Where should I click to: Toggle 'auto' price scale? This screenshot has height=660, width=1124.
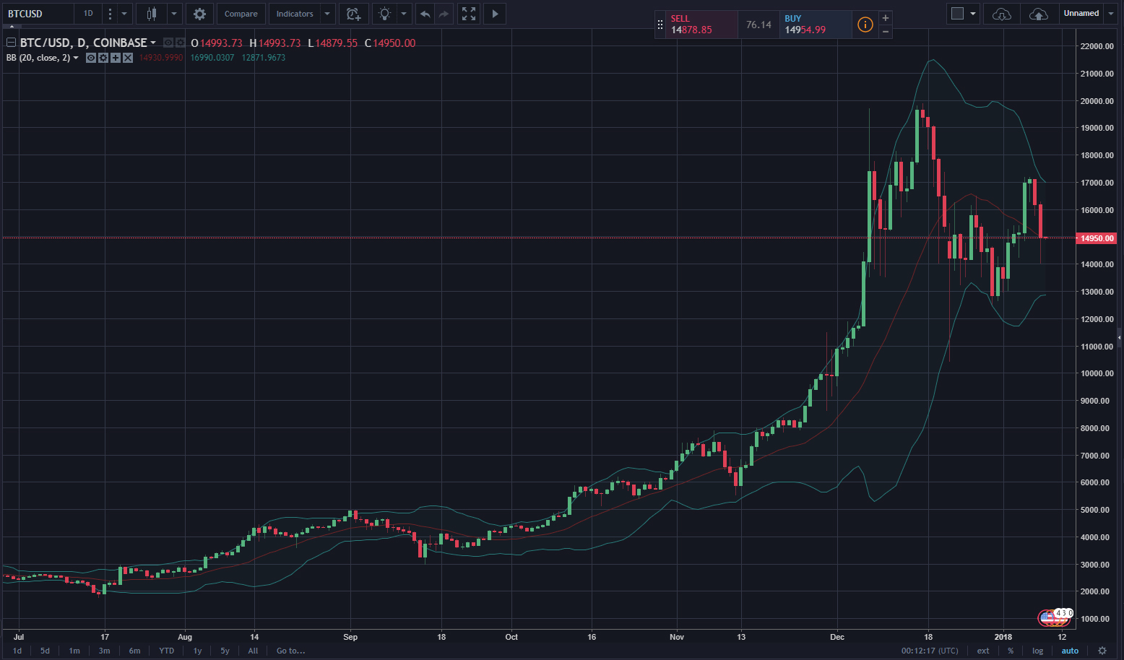click(x=1070, y=651)
